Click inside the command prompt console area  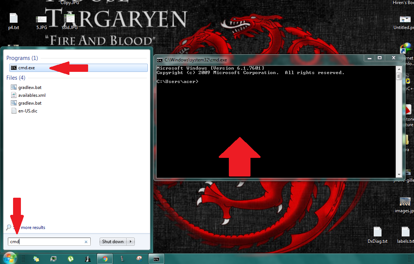click(x=276, y=122)
